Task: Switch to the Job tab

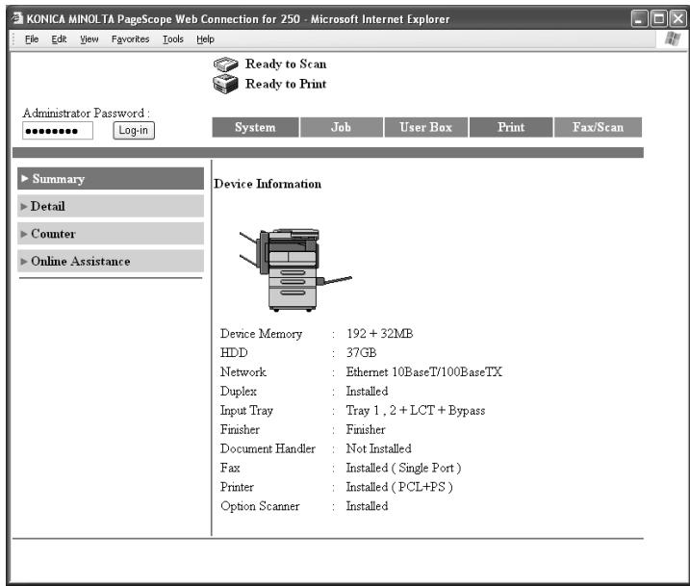Action: click(341, 127)
